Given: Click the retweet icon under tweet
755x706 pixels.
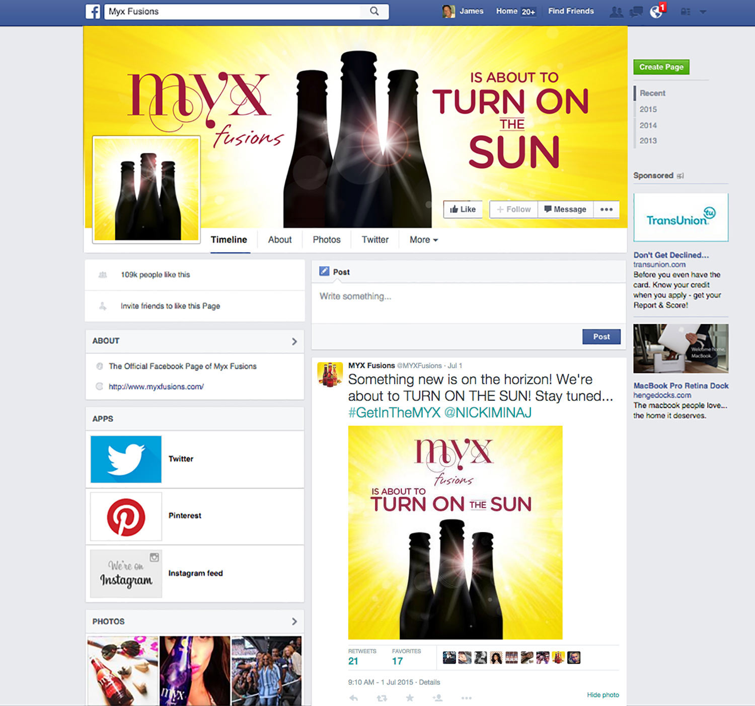Looking at the screenshot, I should tap(382, 698).
